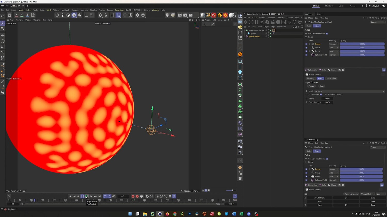Uncheck the Auto-Update checkbox
The height and width of the screenshot is (217, 387).
(321, 95)
